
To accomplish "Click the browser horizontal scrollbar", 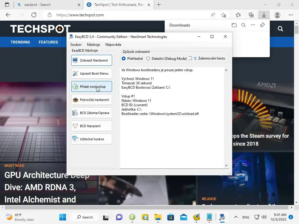I will tap(147, 207).
